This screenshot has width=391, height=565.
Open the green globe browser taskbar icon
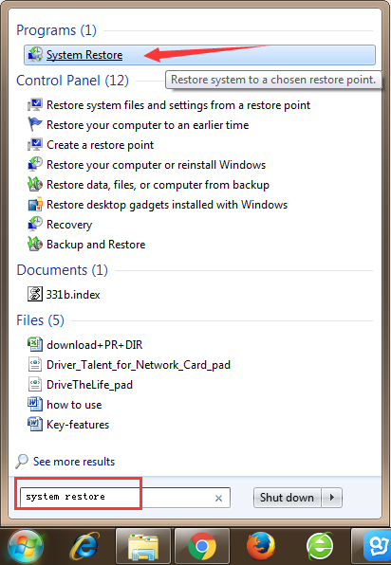pyautogui.click(x=320, y=546)
